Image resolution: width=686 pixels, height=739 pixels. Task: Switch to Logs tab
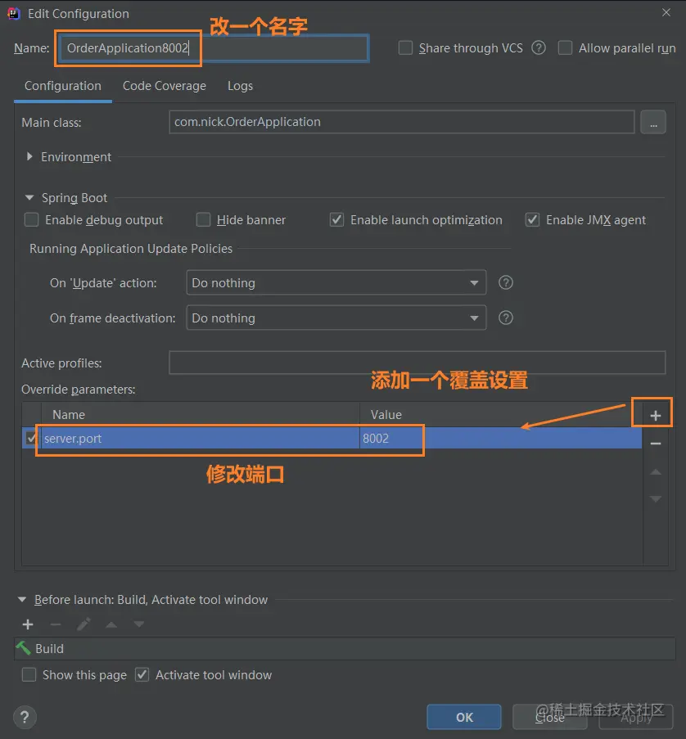(x=240, y=86)
